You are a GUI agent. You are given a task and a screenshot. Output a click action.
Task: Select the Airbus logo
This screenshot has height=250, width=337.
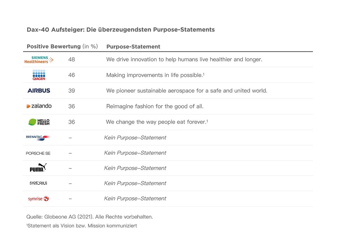(x=39, y=91)
